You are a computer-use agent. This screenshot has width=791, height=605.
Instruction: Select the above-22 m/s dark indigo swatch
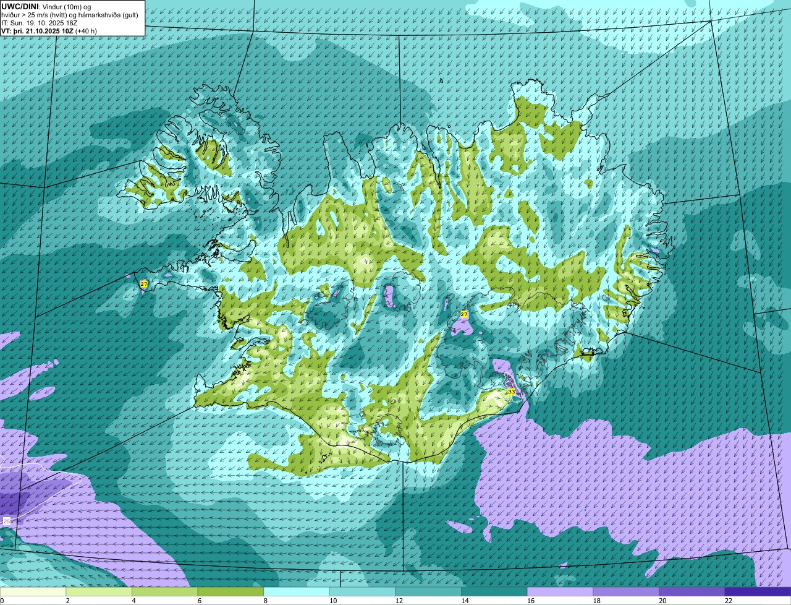pyautogui.click(x=758, y=591)
